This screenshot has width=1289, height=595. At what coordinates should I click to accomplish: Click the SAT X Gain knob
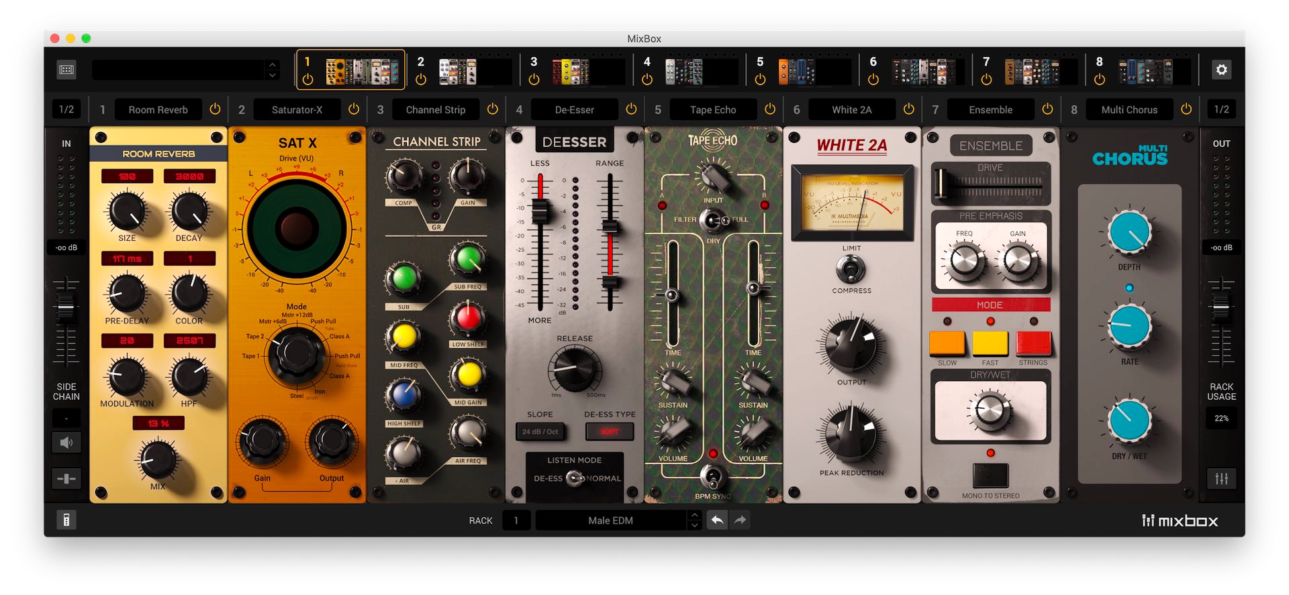pyautogui.click(x=262, y=441)
